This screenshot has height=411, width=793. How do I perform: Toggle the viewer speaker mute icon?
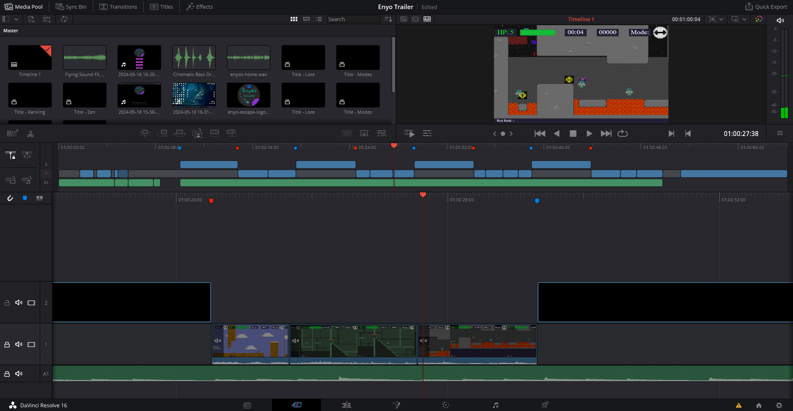click(780, 20)
